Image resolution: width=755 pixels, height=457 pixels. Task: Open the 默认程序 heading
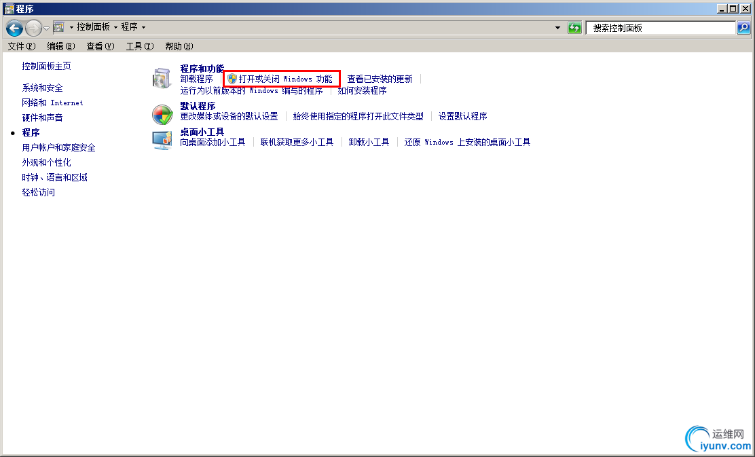198,106
